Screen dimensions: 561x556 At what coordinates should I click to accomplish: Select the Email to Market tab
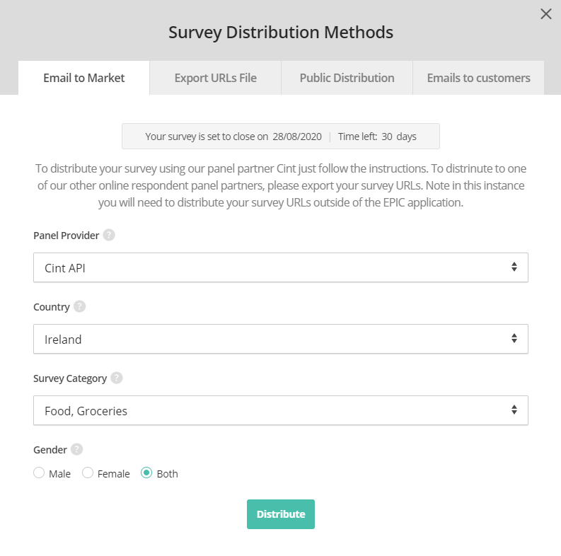[84, 78]
